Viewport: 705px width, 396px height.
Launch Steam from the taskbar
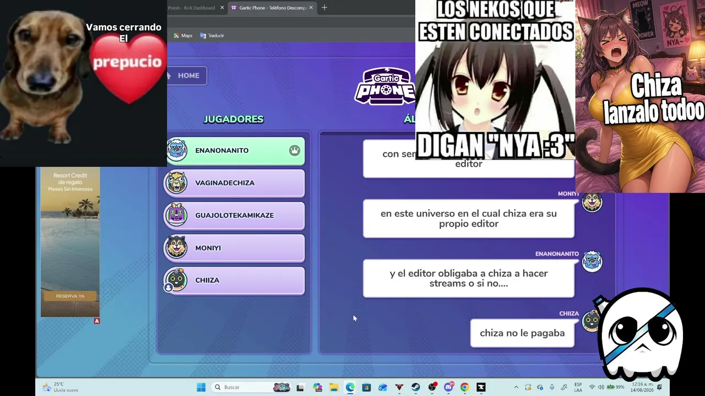coord(416,387)
